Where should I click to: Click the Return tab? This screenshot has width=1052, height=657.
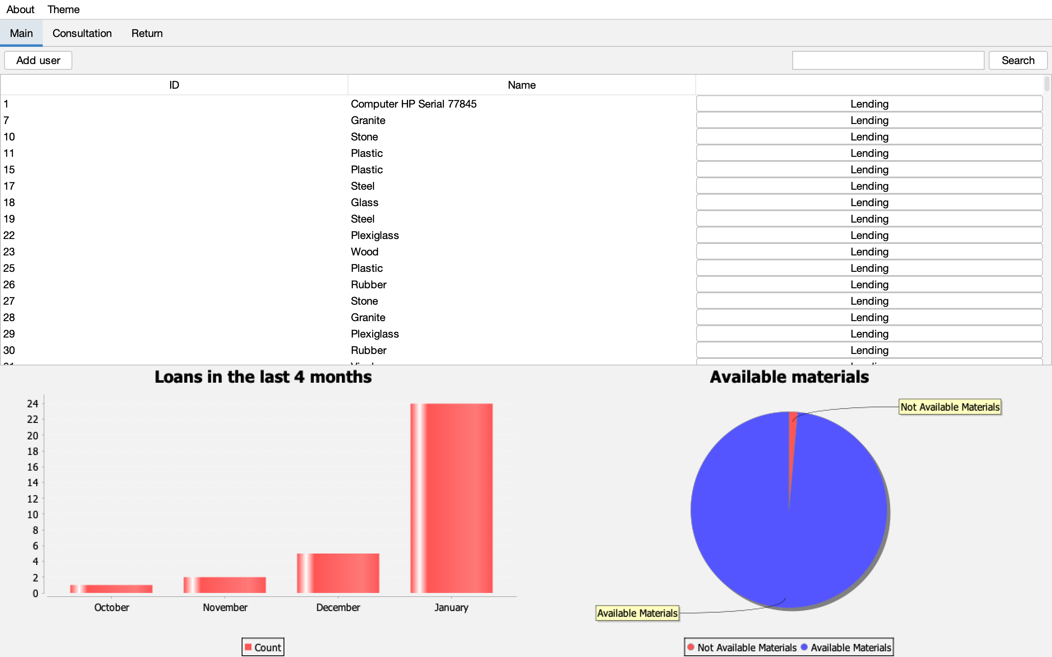[146, 33]
